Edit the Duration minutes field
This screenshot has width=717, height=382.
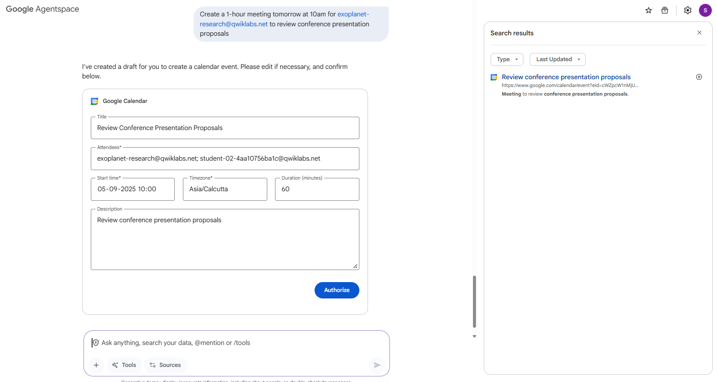pos(317,189)
